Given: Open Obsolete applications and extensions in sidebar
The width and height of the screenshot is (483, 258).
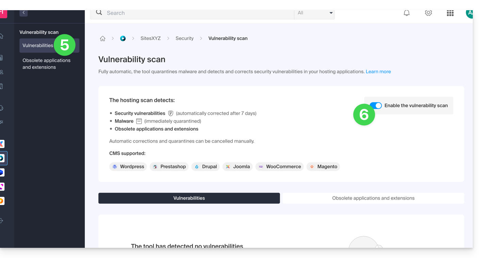Looking at the screenshot, I should pos(46,64).
